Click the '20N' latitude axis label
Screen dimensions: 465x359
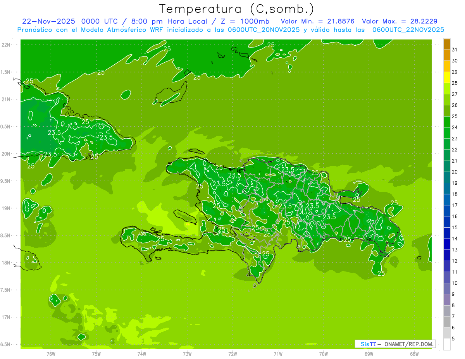click(5, 154)
